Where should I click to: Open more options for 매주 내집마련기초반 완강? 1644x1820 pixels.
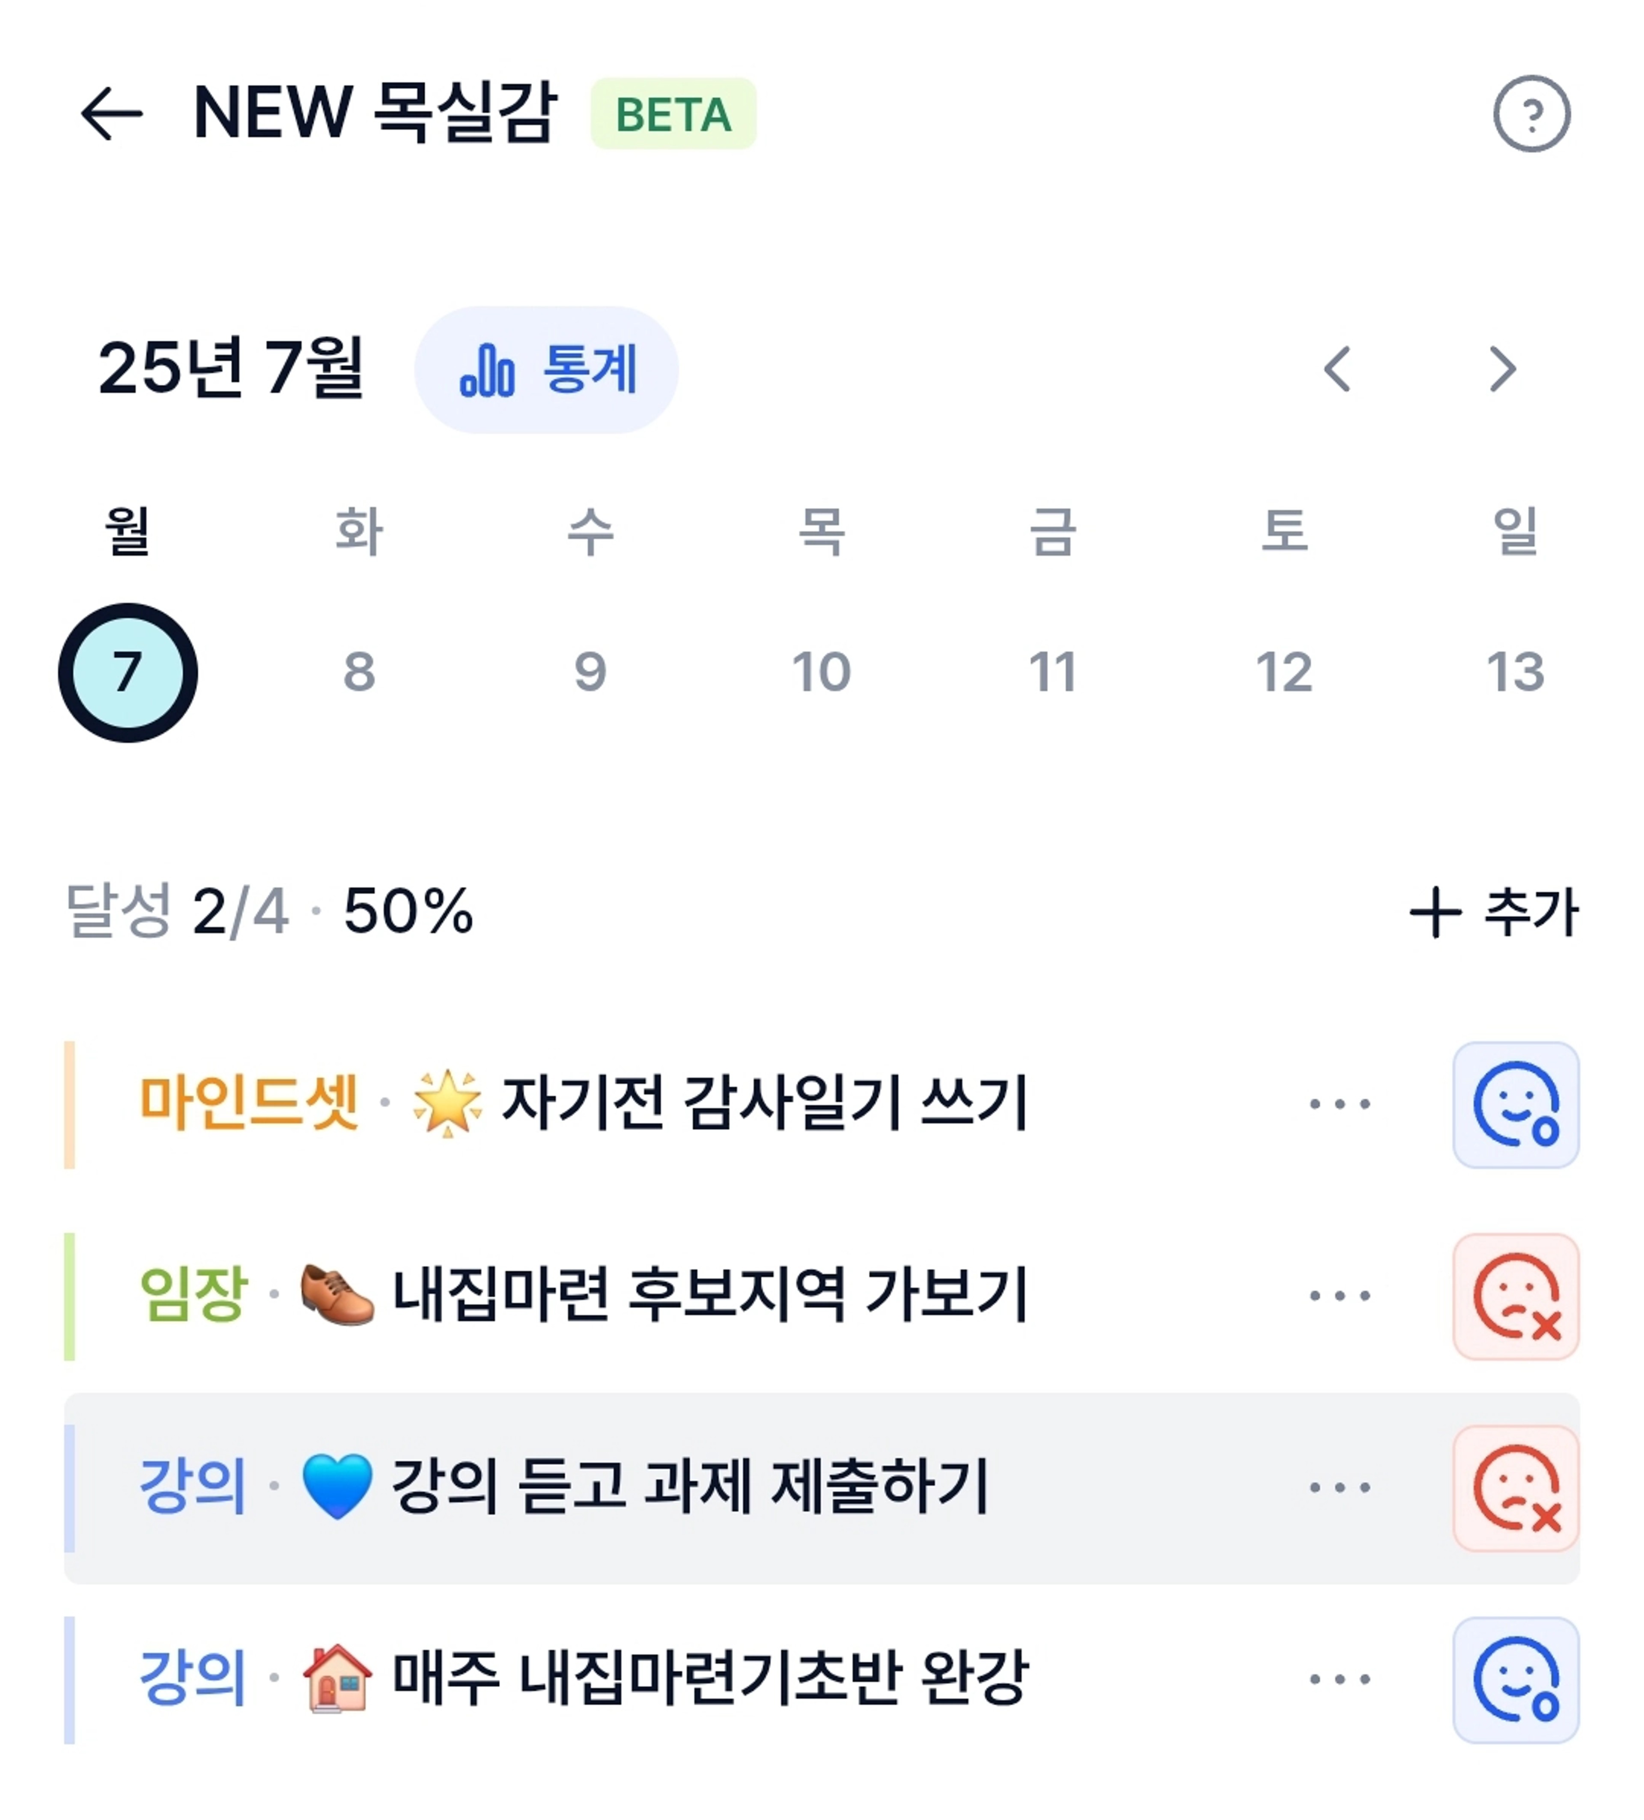click(1340, 1679)
